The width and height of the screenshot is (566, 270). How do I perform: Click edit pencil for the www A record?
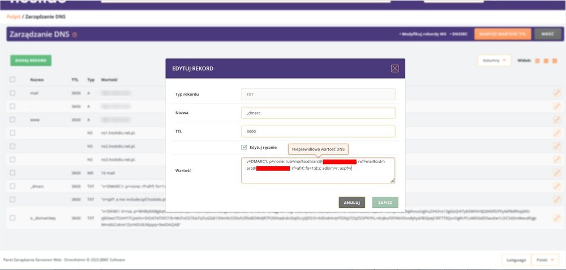coord(556,119)
